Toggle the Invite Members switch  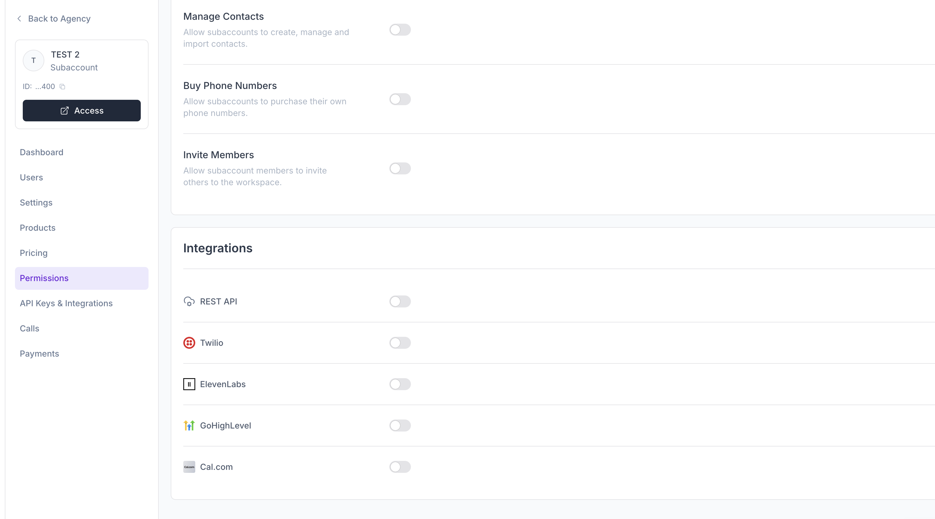tap(400, 168)
